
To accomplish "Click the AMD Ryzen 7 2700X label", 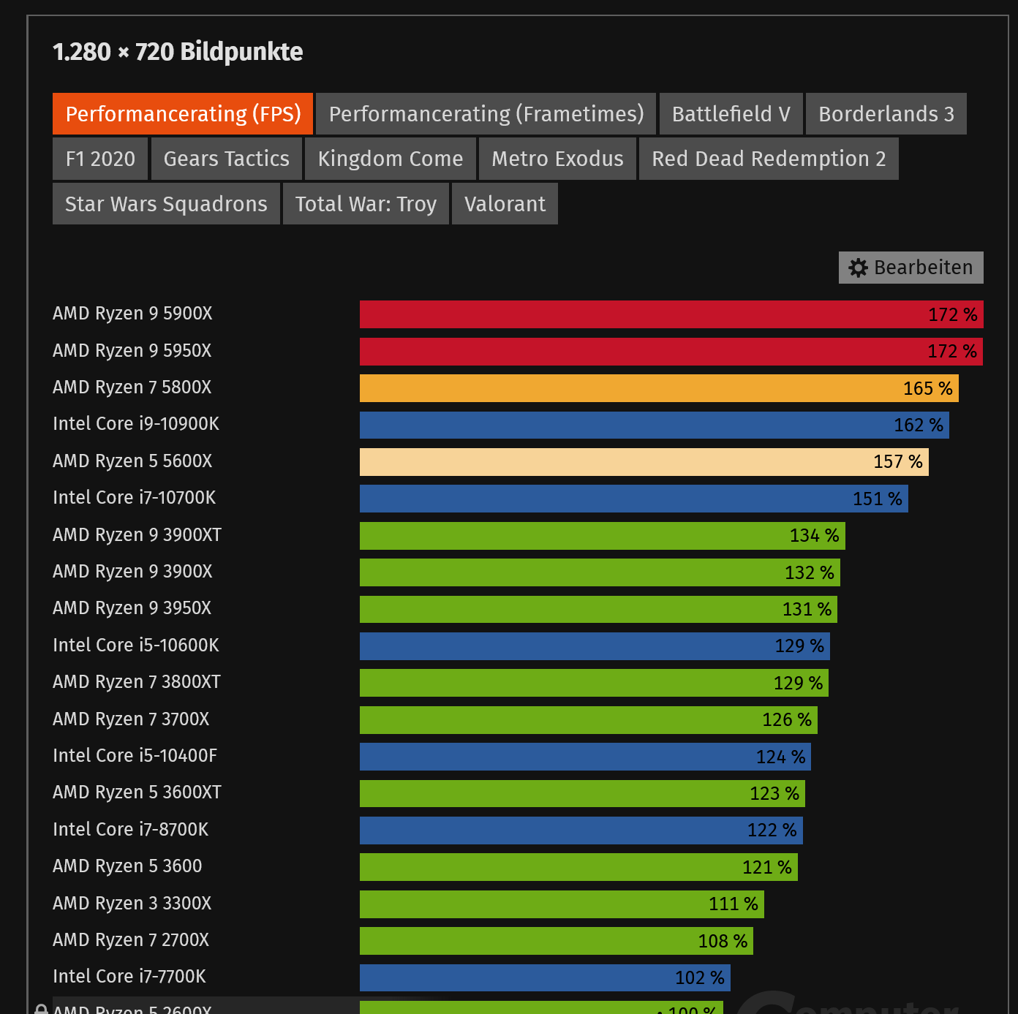I will 131,940.
